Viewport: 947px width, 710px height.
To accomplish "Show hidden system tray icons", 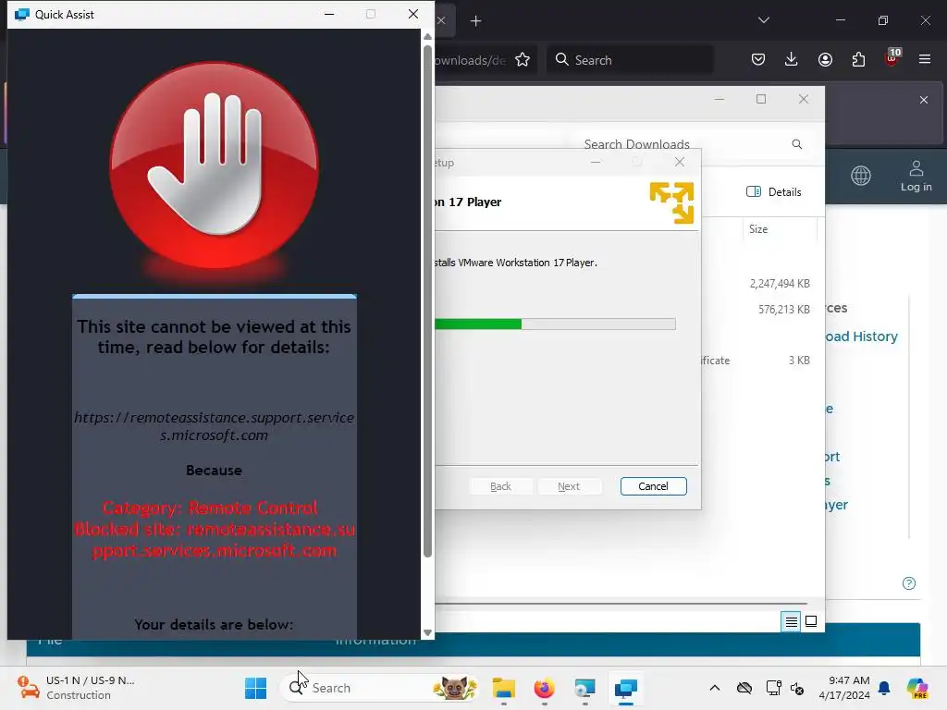I will point(715,688).
